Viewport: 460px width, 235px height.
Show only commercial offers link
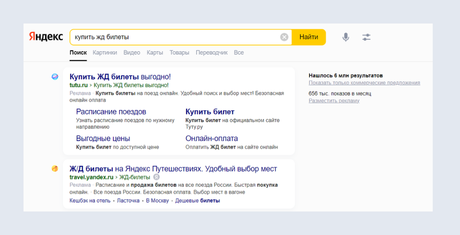(x=364, y=83)
